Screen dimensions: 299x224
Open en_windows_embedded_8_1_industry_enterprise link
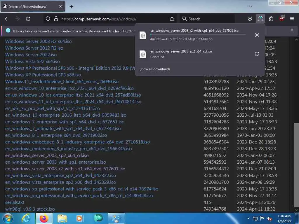click(x=77, y=142)
